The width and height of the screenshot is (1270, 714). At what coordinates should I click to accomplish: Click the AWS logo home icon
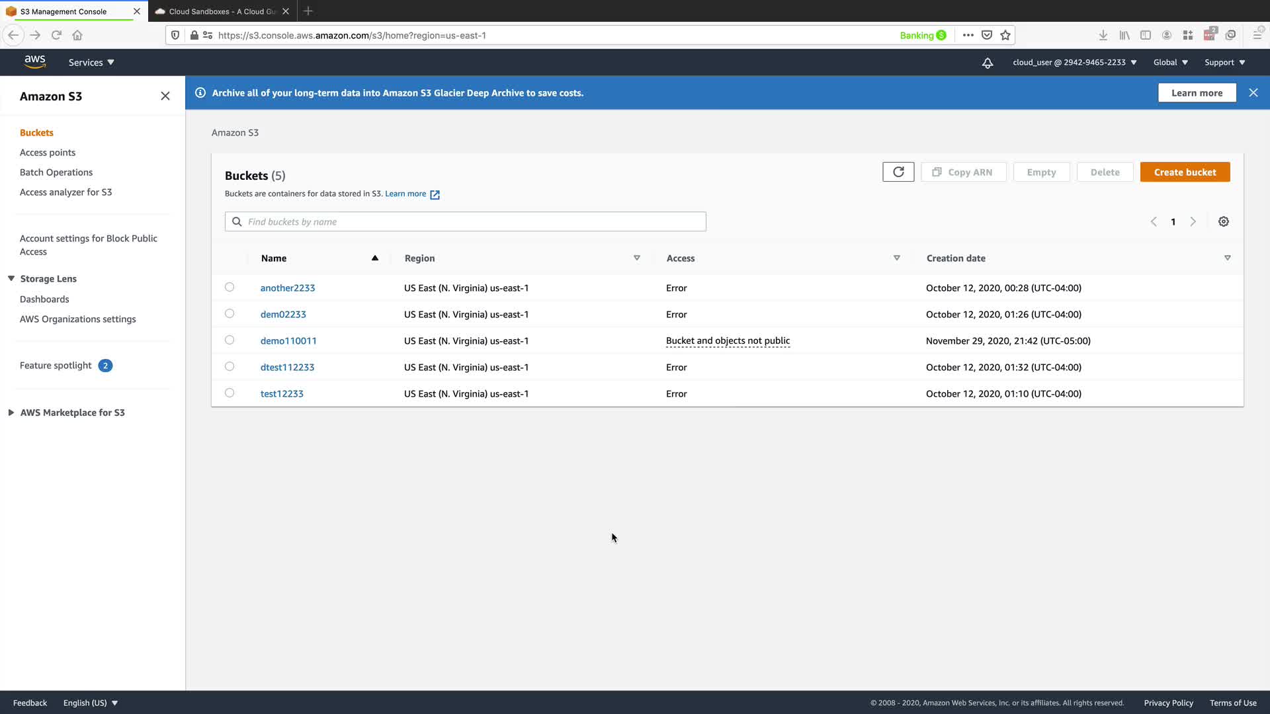(x=35, y=61)
